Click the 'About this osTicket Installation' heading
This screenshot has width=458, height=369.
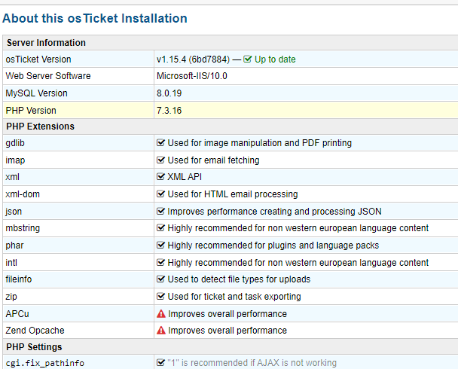click(x=95, y=18)
